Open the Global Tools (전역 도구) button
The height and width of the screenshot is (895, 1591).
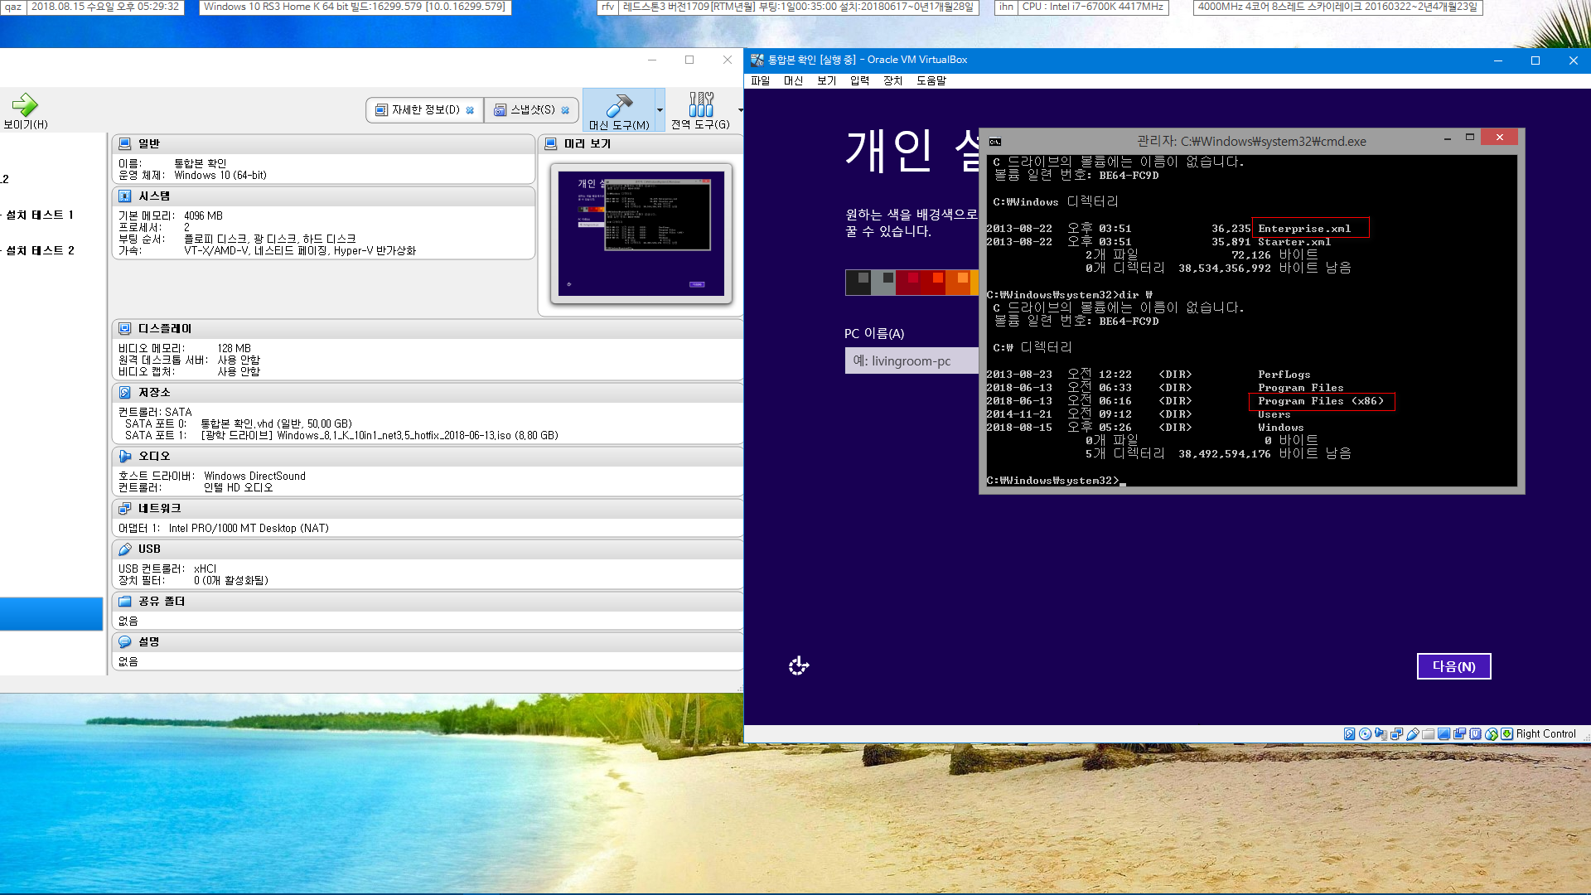pos(700,109)
